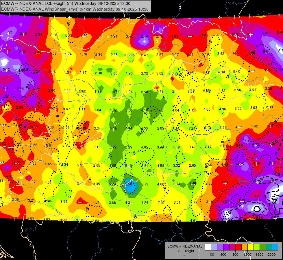This screenshot has height=260, width=283.
Task: Click the wind shear value 7.24
Action: [192, 128]
